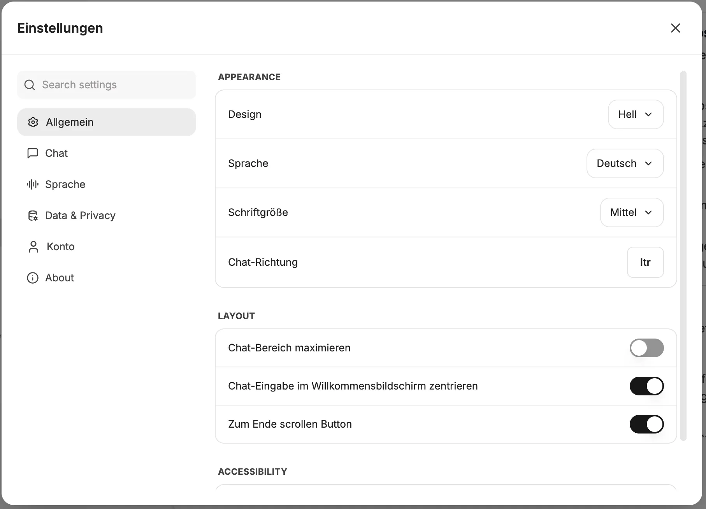Image resolution: width=706 pixels, height=509 pixels.
Task: Click the magnifier icon in search box
Action: pos(30,85)
